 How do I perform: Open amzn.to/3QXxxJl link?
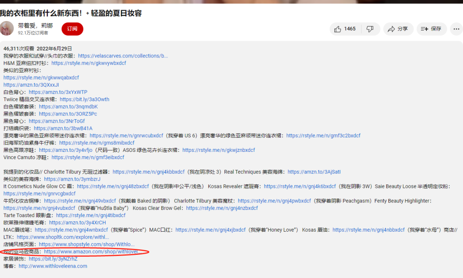tap(31, 85)
